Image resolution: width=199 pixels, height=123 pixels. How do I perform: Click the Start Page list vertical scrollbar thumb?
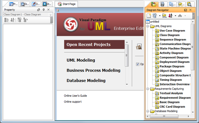click(x=127, y=55)
